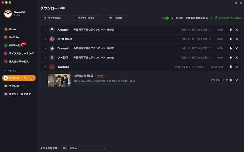The height and width of the screenshot is (152, 244).
Task: Start DRM M3U8 group downloads
Action: (x=231, y=39)
